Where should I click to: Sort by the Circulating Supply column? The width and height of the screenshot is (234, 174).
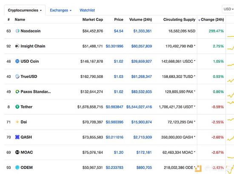(x=179, y=20)
